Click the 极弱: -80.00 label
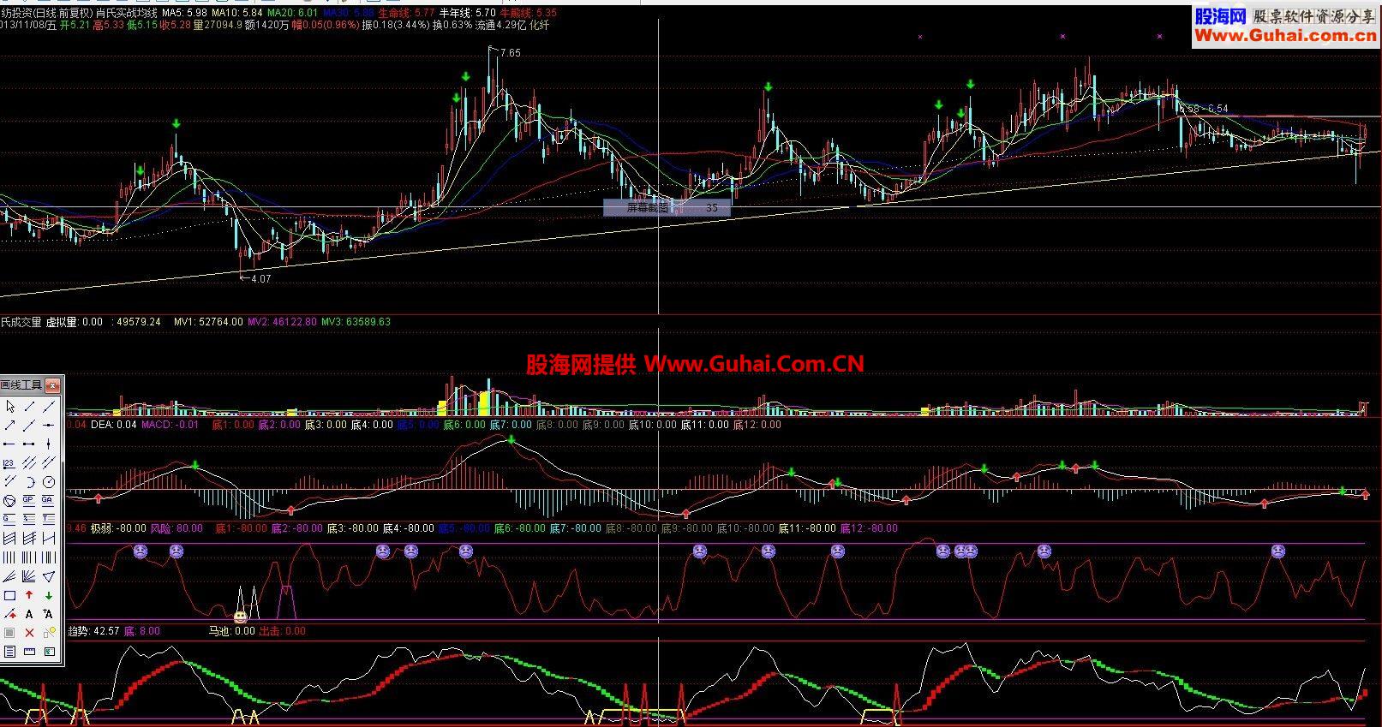The width and height of the screenshot is (1382, 727). (x=118, y=528)
